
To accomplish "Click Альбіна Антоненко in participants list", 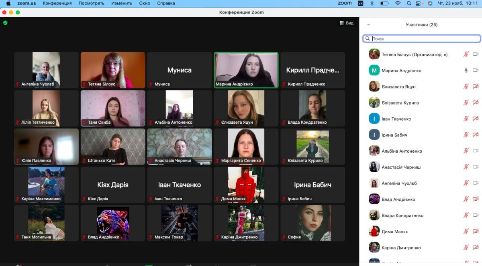I will click(x=402, y=151).
